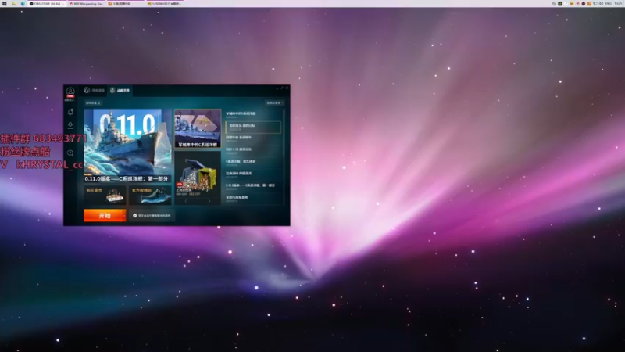This screenshot has width=625, height=352.
Task: Open the help question-mark icon in the sidebar
Action: click(70, 153)
